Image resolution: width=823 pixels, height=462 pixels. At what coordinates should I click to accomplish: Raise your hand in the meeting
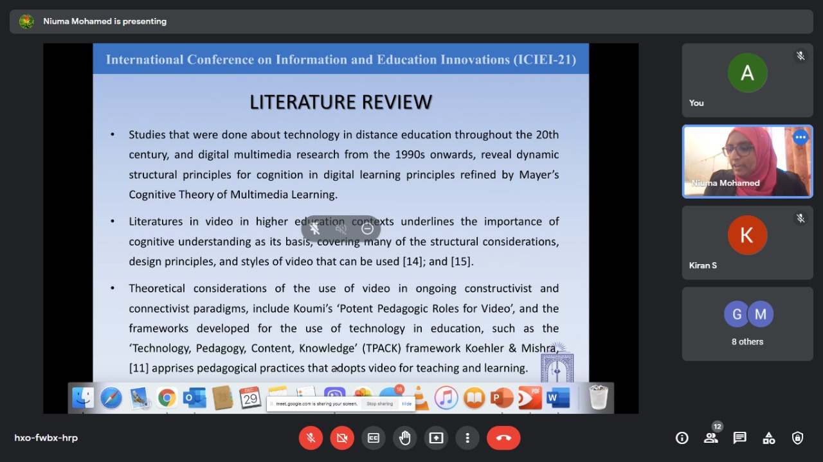click(x=405, y=438)
